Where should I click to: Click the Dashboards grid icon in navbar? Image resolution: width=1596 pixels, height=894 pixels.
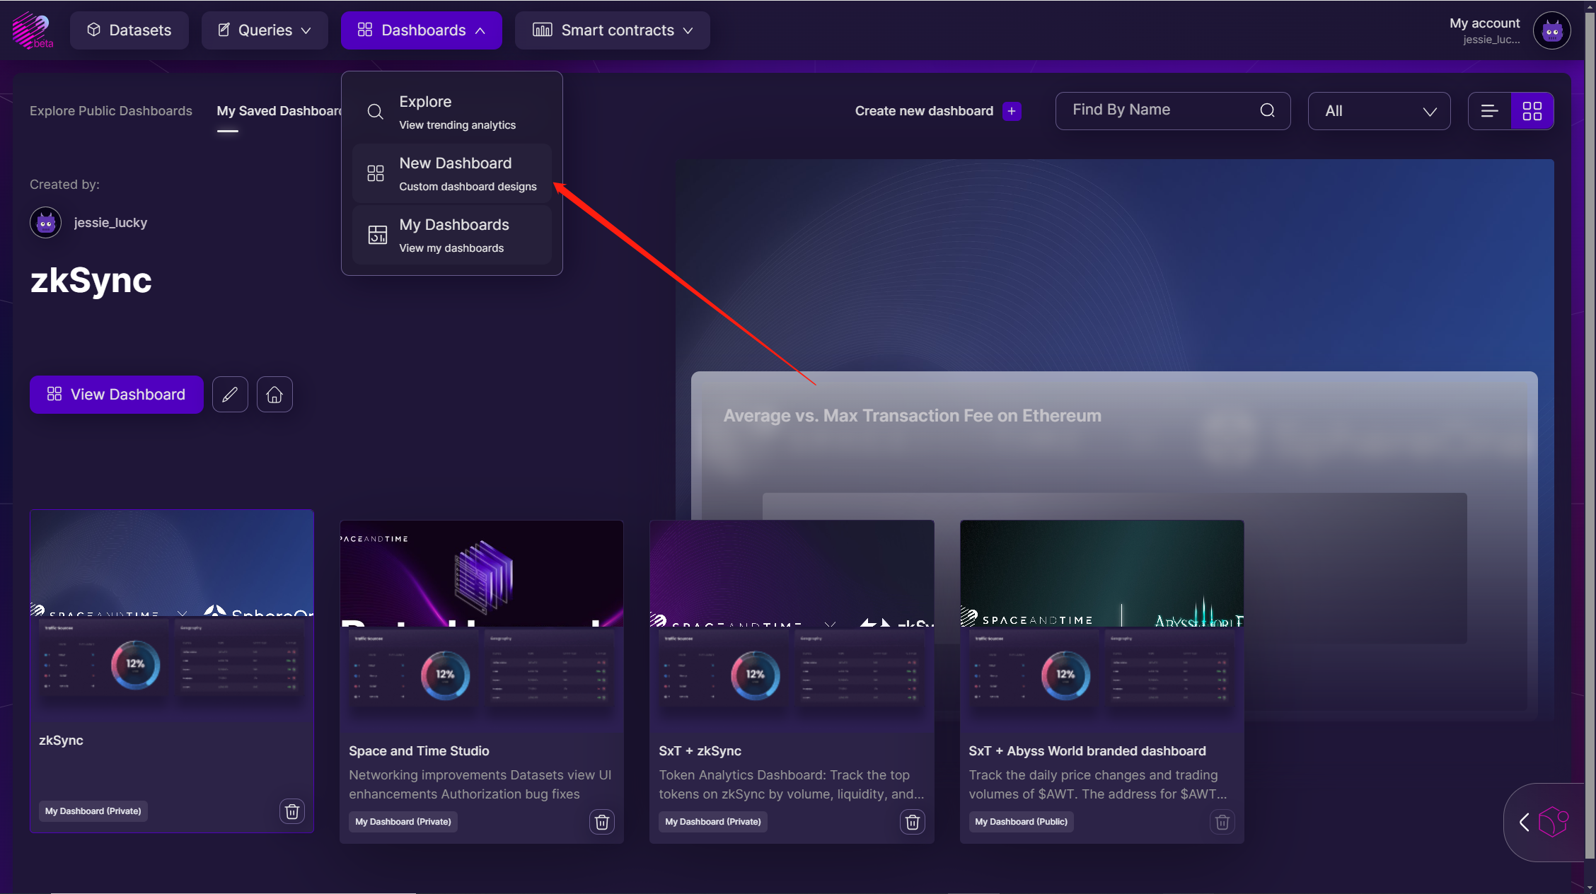coord(365,30)
